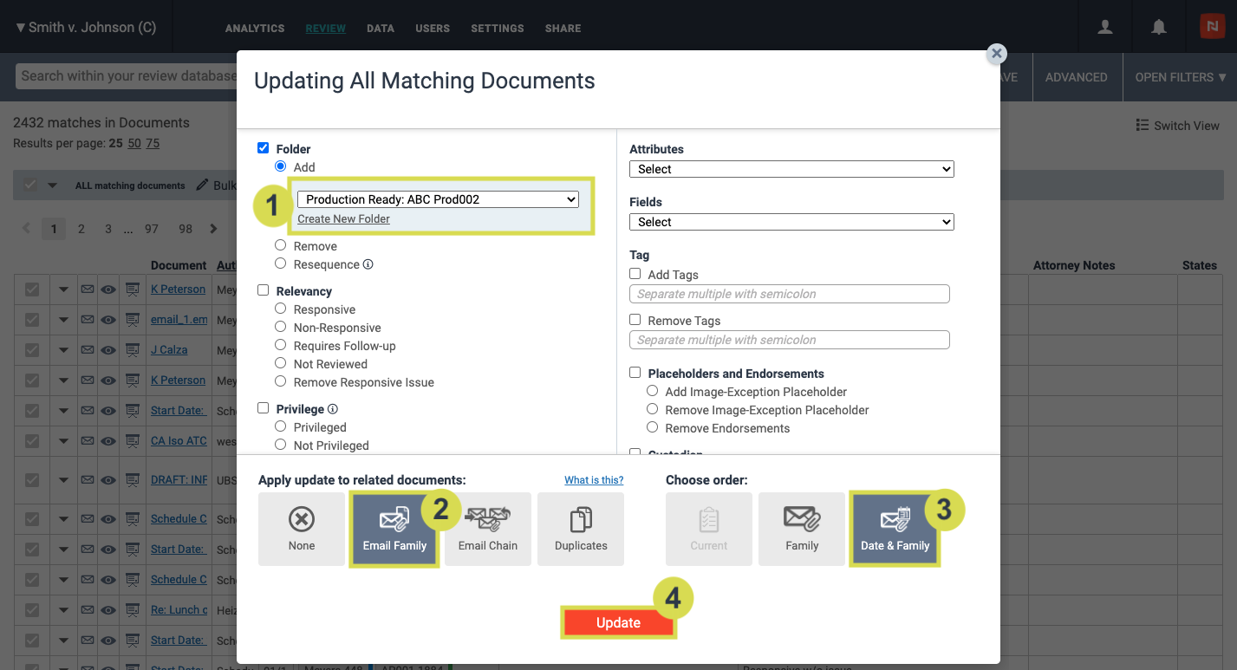
Task: Open bulk select dropdown arrow in toolbar
Action: point(52,185)
